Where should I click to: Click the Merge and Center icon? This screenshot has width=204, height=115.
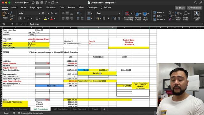click(x=89, y=19)
